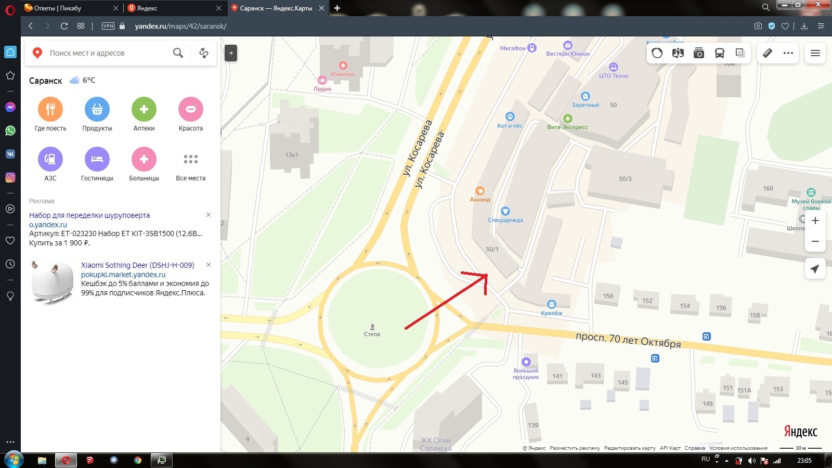Locate me with the geolocation arrow button
This screenshot has width=832, height=468.
[x=815, y=268]
